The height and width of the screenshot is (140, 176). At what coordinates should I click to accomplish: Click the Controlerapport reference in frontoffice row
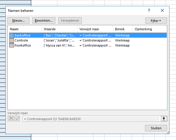pos(95,45)
